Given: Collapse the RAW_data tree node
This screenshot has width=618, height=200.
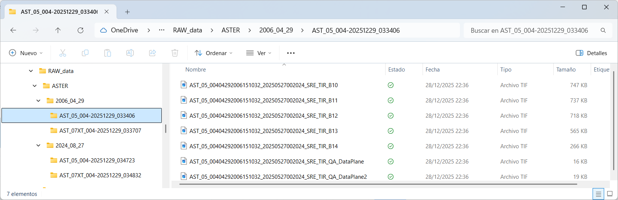Looking at the screenshot, I should coord(31,71).
